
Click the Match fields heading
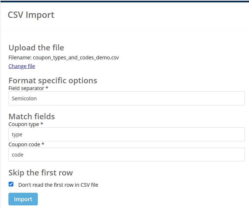point(32,116)
